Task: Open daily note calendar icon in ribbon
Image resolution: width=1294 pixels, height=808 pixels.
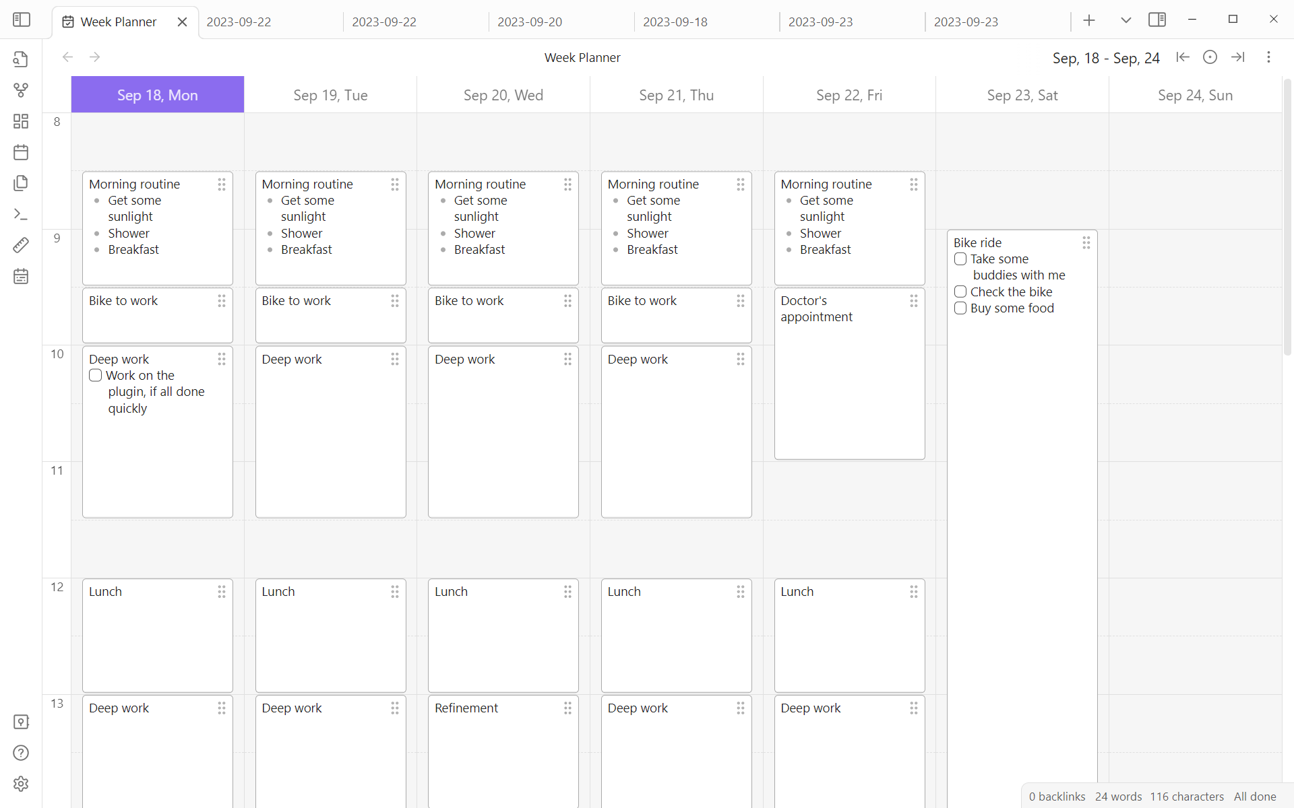Action: tap(21, 152)
